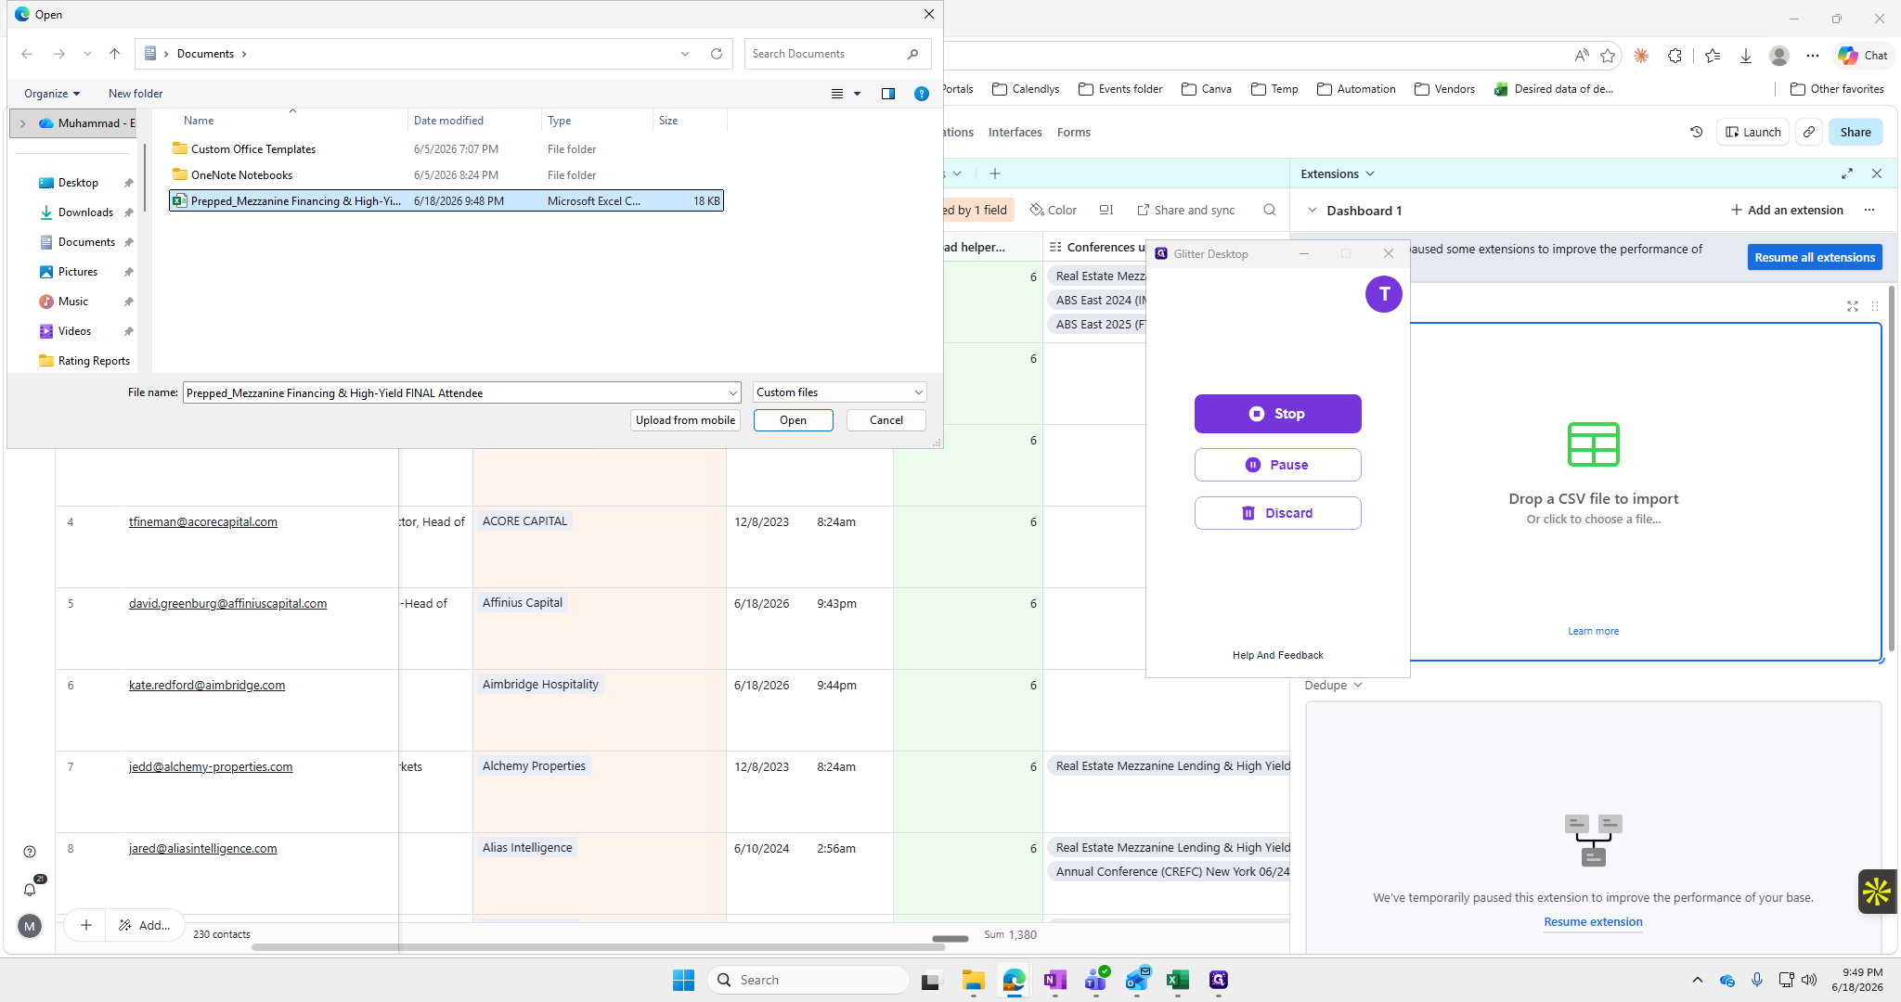Click the T profile avatar in Glitter
Viewport: 1901px width, 1002px height.
click(1383, 294)
